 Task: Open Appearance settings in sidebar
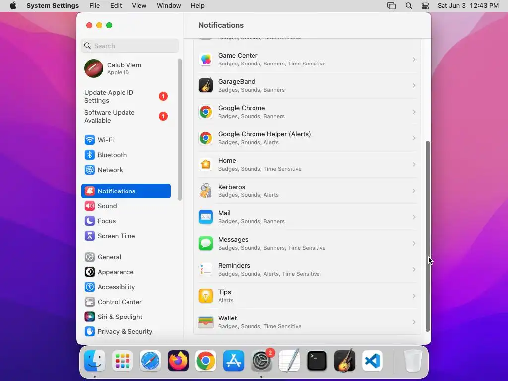click(126, 272)
